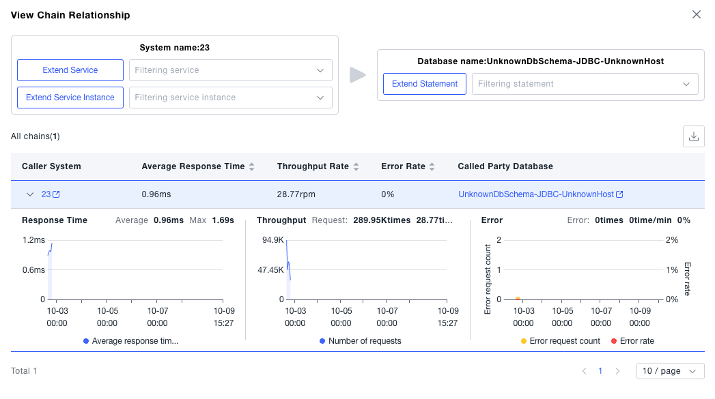715x399 pixels.
Task: Go to the previous page arrow
Action: pyautogui.click(x=584, y=371)
